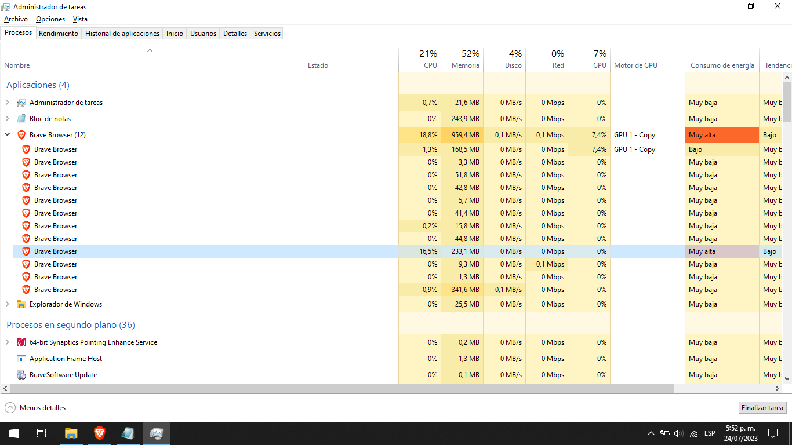Sort by Motor de GPU column header
792x445 pixels.
648,60
